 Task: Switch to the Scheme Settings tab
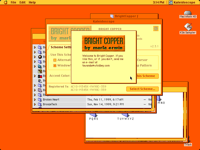click(61, 47)
